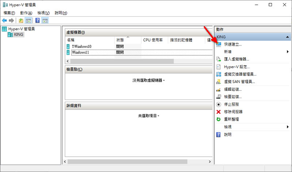Sort by the 名稱 column header
This screenshot has width=292, height=172.
(x=90, y=40)
